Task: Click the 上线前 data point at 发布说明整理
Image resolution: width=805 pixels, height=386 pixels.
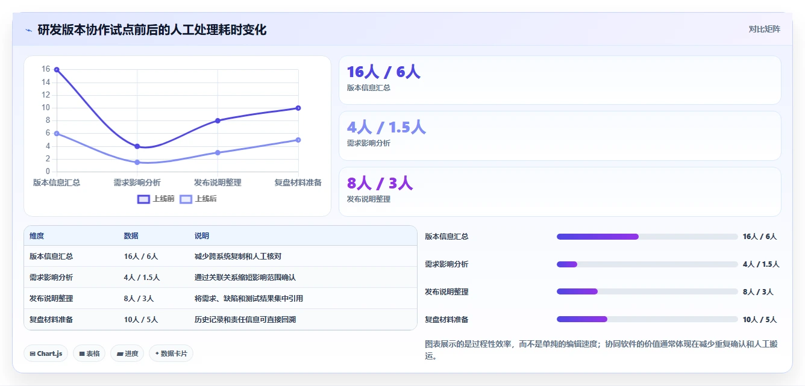Action: 218,120
